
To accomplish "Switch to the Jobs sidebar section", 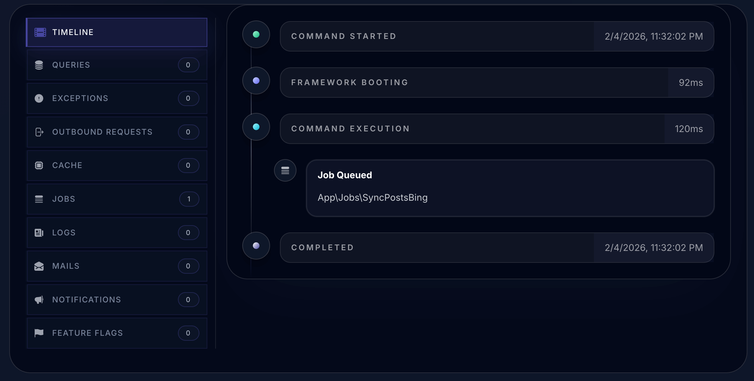I will click(x=117, y=199).
